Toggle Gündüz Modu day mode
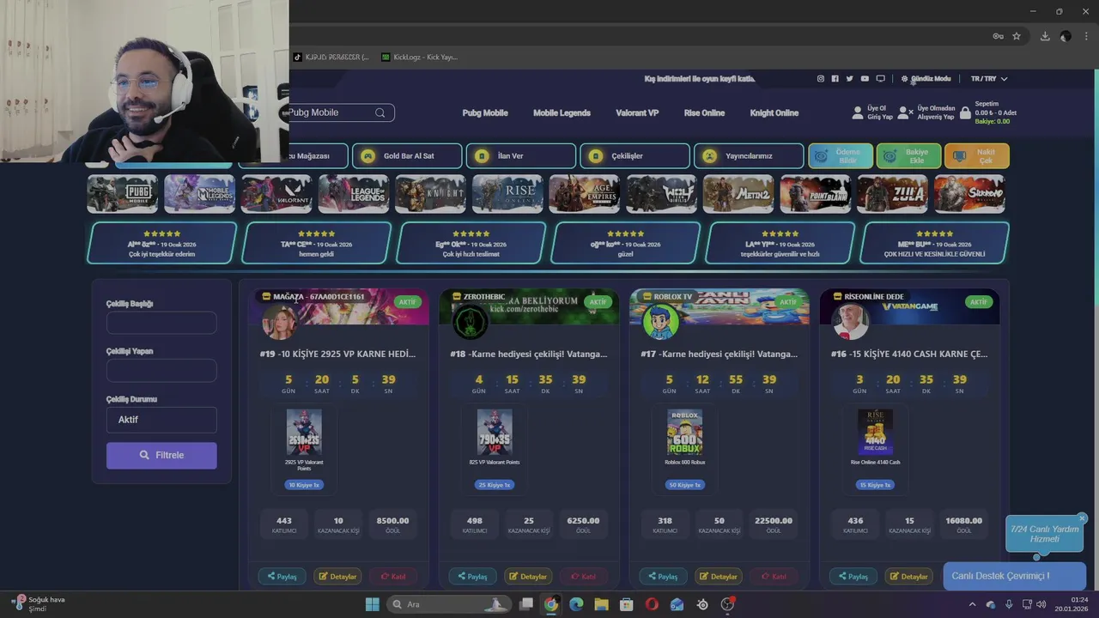1099x618 pixels. tap(926, 79)
